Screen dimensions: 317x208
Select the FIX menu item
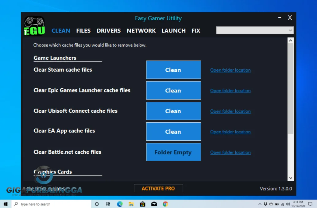(195, 30)
